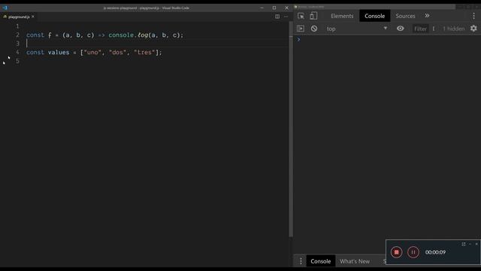Screen dimensions: 481x271
Task: Click 'console' in line 2
Action: pyautogui.click(x=121, y=35)
